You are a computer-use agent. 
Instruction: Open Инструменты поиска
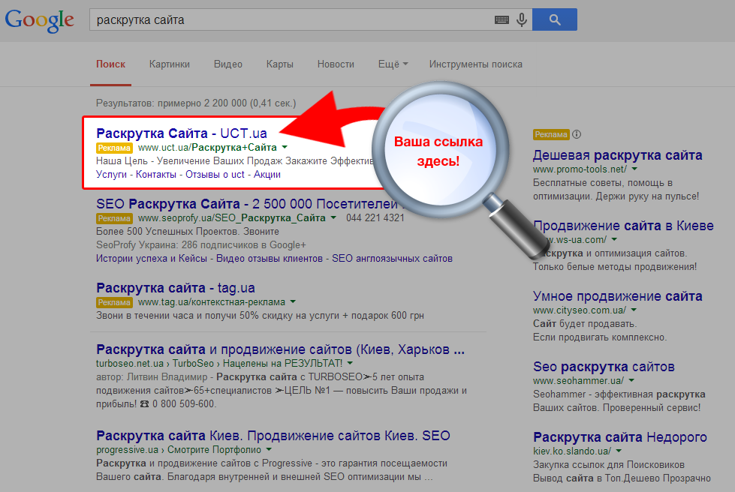(476, 64)
